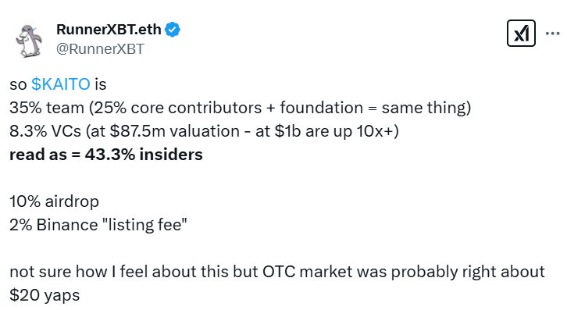The image size is (567, 310).
Task: Click the "10% airdrop" line
Action: pos(54,201)
